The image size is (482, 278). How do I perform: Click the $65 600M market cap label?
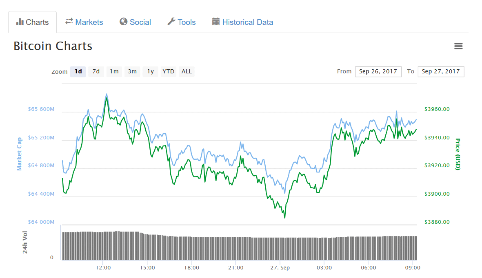click(41, 109)
